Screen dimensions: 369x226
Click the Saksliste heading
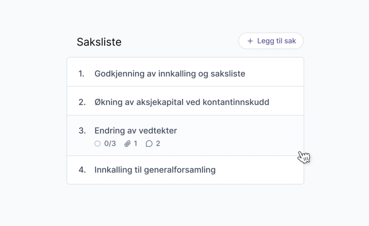click(99, 42)
